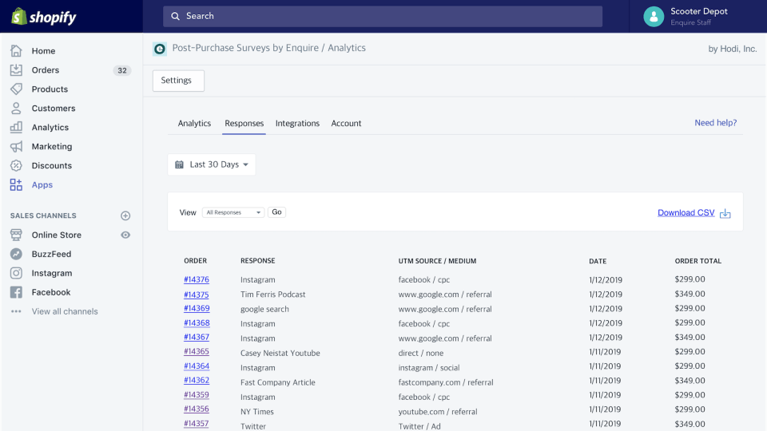Click the Search input field
The image size is (767, 431).
[383, 16]
